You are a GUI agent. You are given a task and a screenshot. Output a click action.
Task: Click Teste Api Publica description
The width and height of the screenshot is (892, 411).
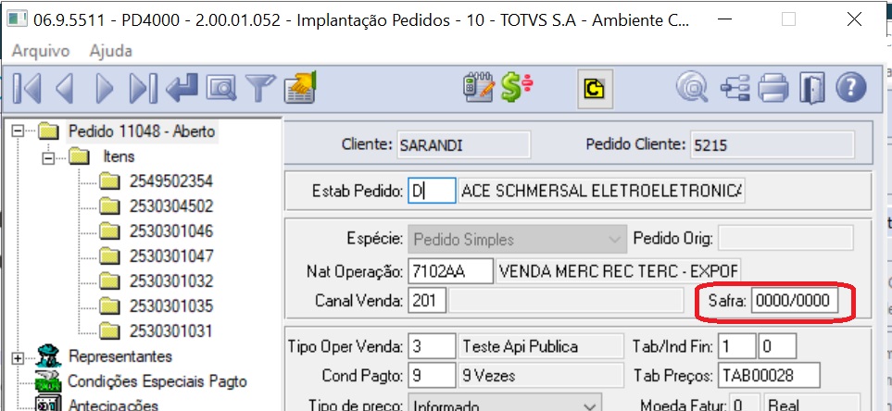click(541, 346)
